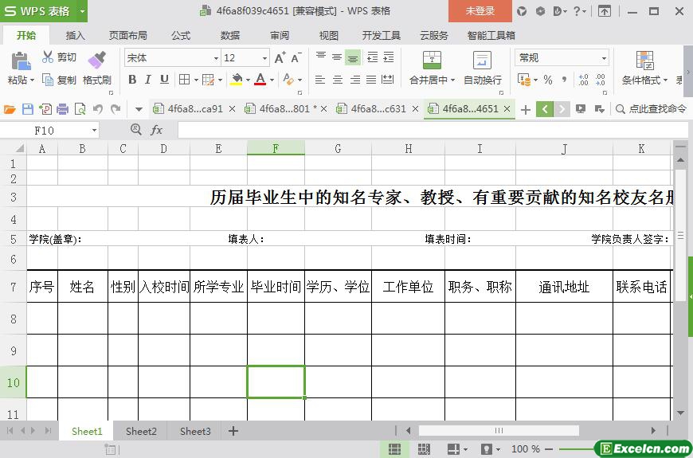Screen dimensions: 693x458
Task: Toggle Italic formatting
Action: point(148,80)
